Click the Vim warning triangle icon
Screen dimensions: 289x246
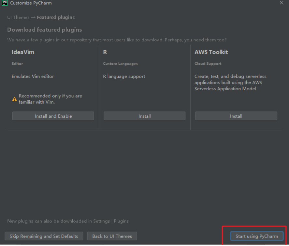tap(14, 99)
